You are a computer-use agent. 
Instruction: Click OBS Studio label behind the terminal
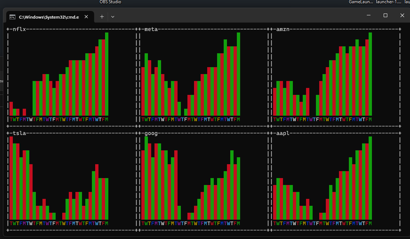point(110,2)
